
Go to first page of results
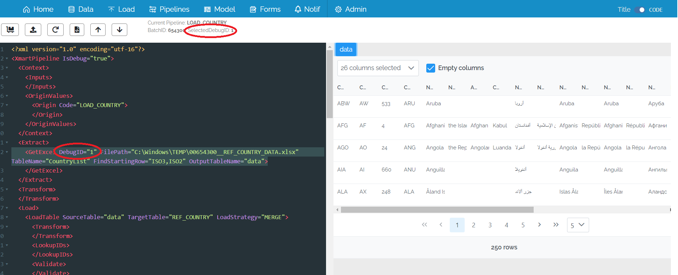click(425, 225)
